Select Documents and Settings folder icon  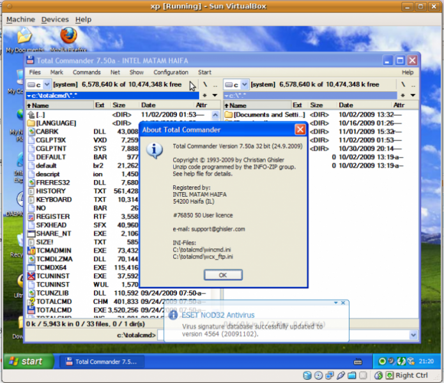229,114
